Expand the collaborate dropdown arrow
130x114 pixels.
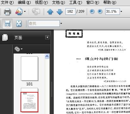click(x=25, y=11)
